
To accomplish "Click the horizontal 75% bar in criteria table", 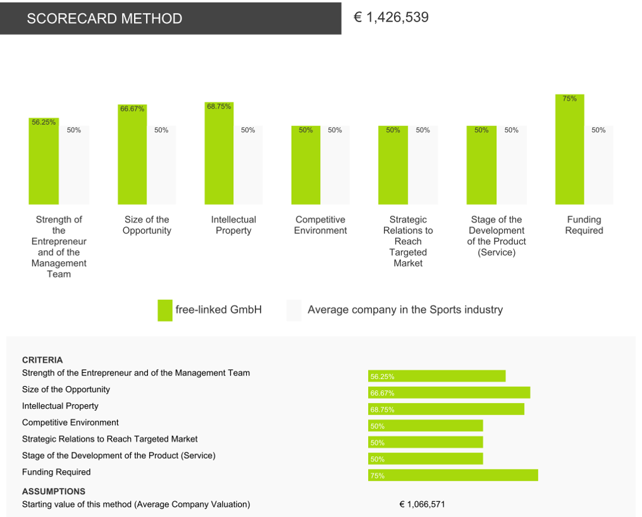I will tap(453, 475).
